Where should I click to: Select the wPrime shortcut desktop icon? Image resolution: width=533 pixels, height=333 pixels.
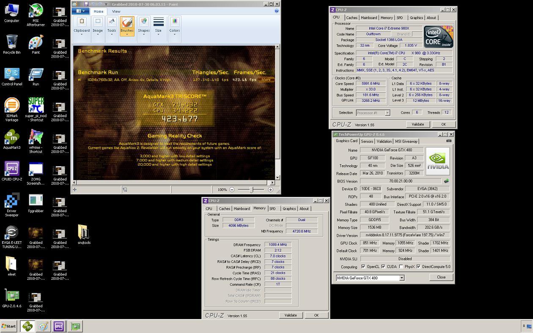tap(36, 141)
